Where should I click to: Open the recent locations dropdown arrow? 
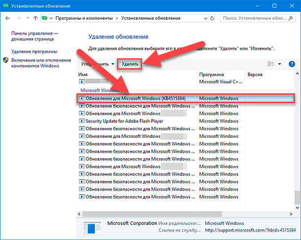click(28, 18)
